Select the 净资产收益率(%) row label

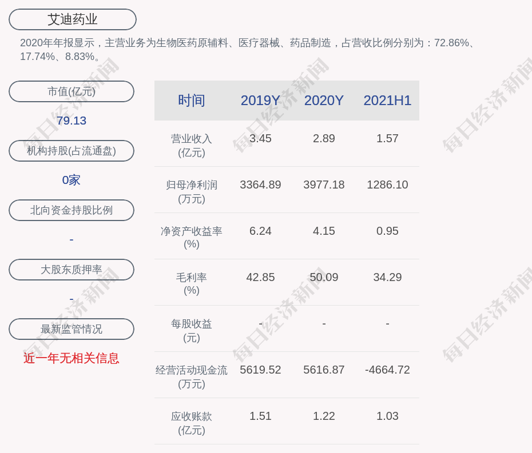(192, 238)
